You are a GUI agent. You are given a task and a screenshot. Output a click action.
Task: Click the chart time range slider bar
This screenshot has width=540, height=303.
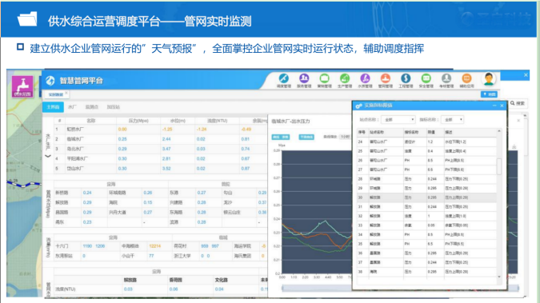pyautogui.click(x=316, y=288)
